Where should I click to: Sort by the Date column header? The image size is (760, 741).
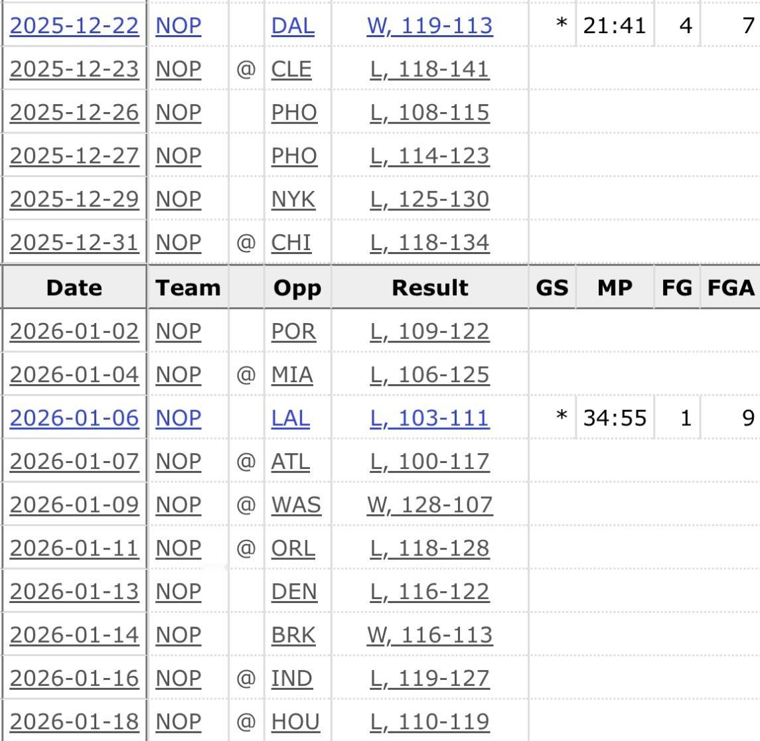74,287
